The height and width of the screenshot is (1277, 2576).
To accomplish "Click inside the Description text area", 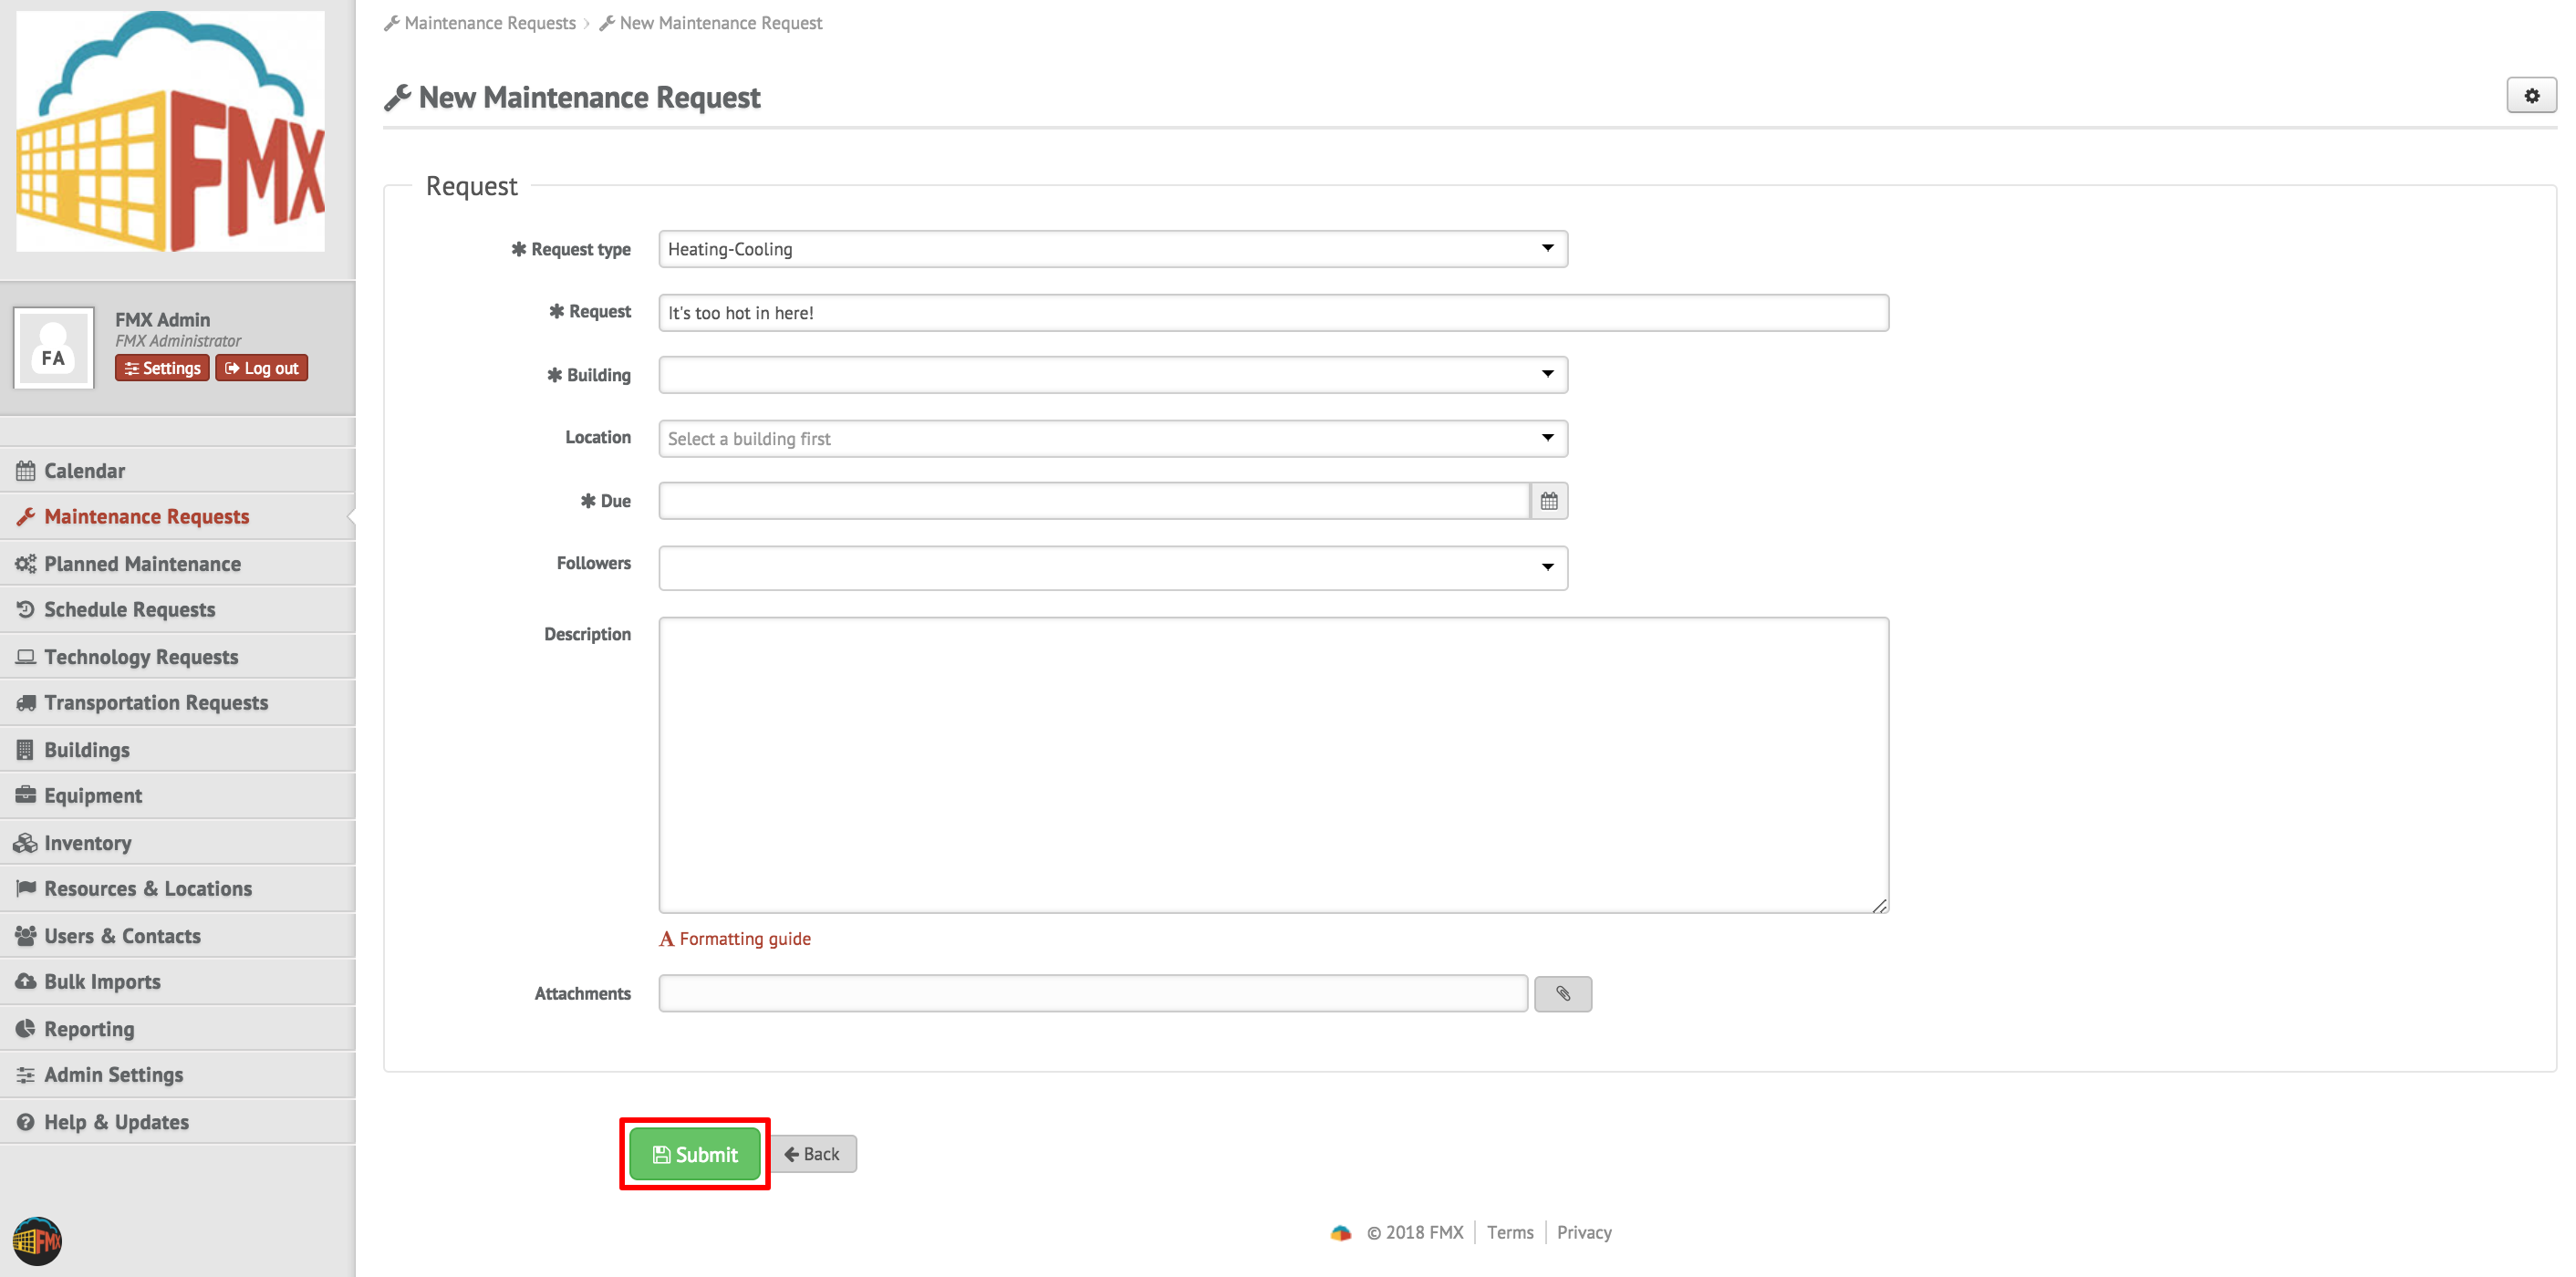I will coord(1270,765).
